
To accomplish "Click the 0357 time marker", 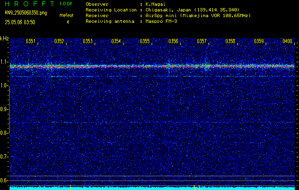I will point(202,41).
